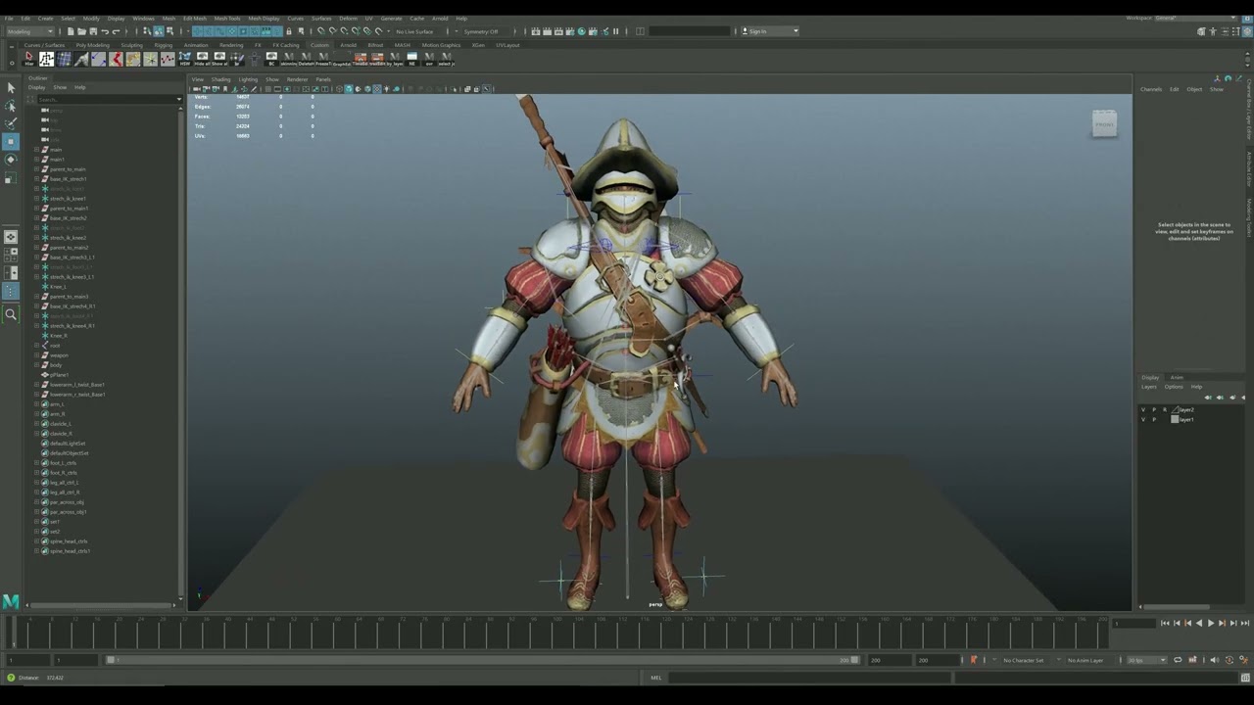1254x705 pixels.
Task: Switch to the Poly Modeling shelf tab
Action: [92, 45]
